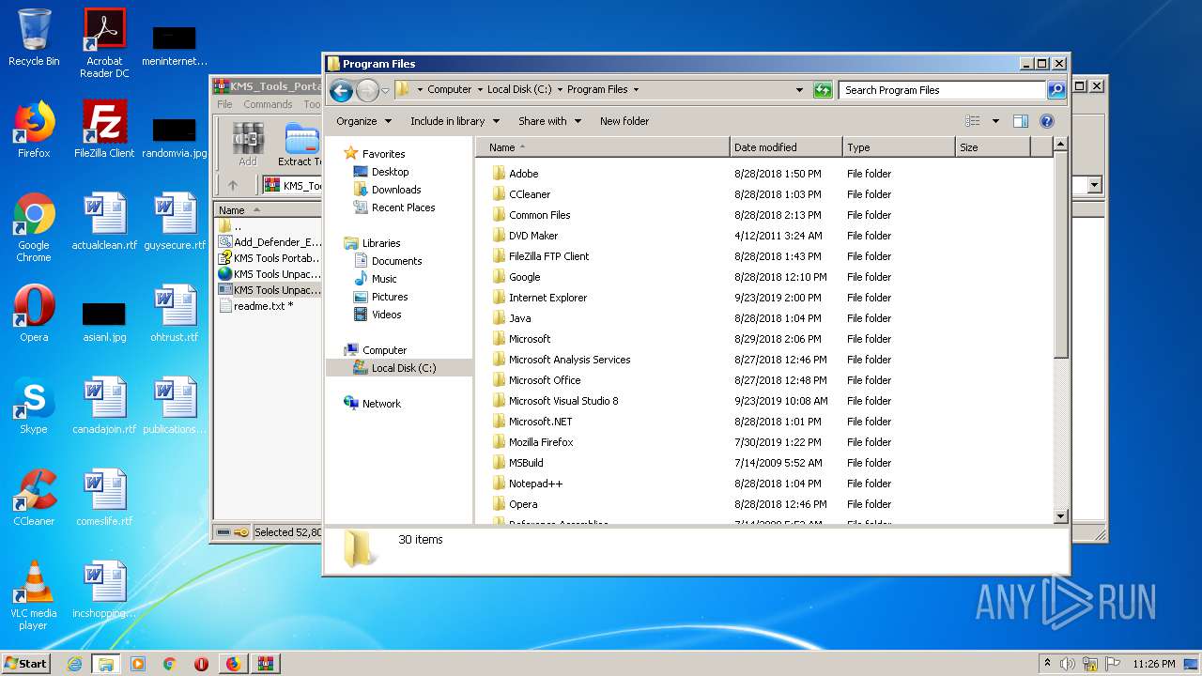1202x676 pixels.
Task: Open WinRAR path dropdown arrow
Action: [x=1094, y=185]
